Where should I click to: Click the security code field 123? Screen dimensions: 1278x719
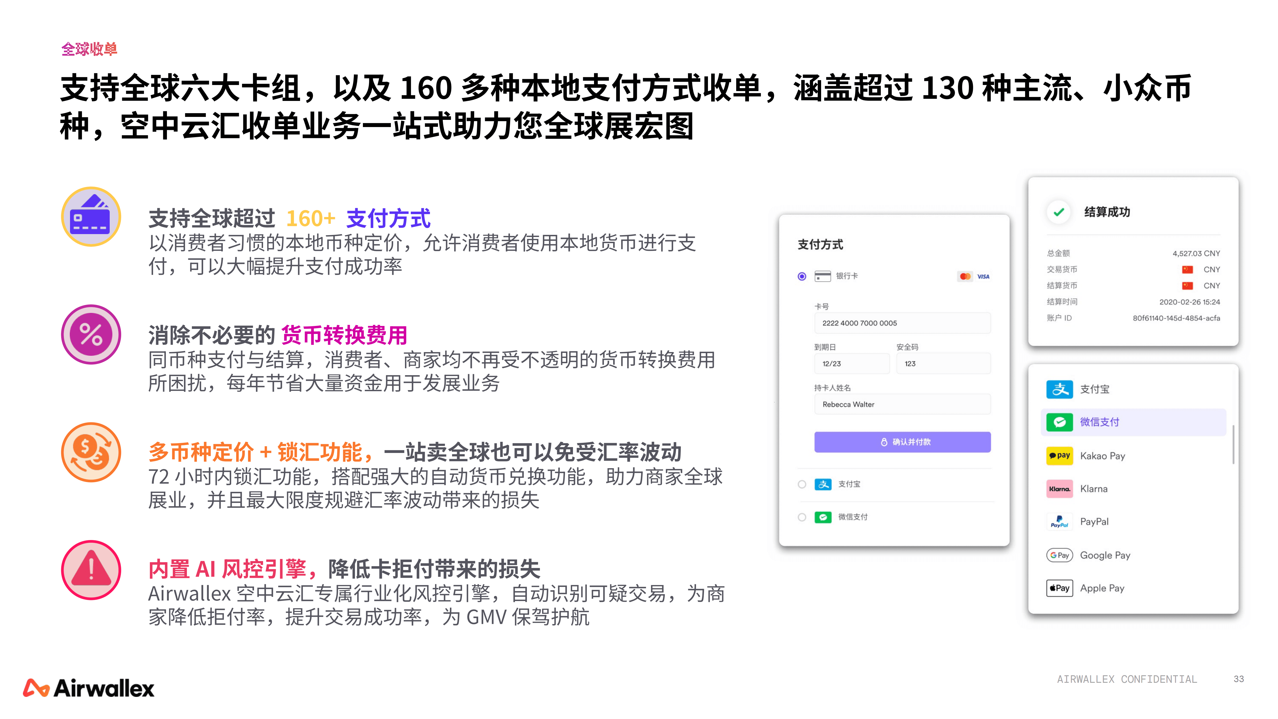pyautogui.click(x=944, y=364)
